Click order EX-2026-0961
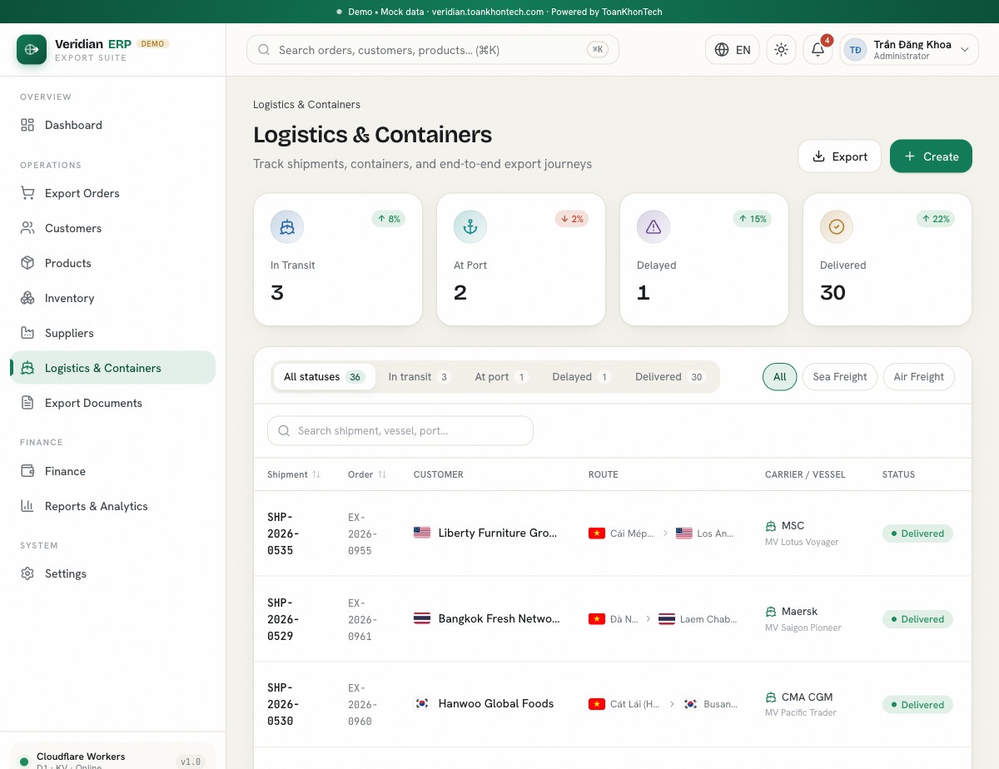Viewport: 999px width, 769px height. click(362, 619)
